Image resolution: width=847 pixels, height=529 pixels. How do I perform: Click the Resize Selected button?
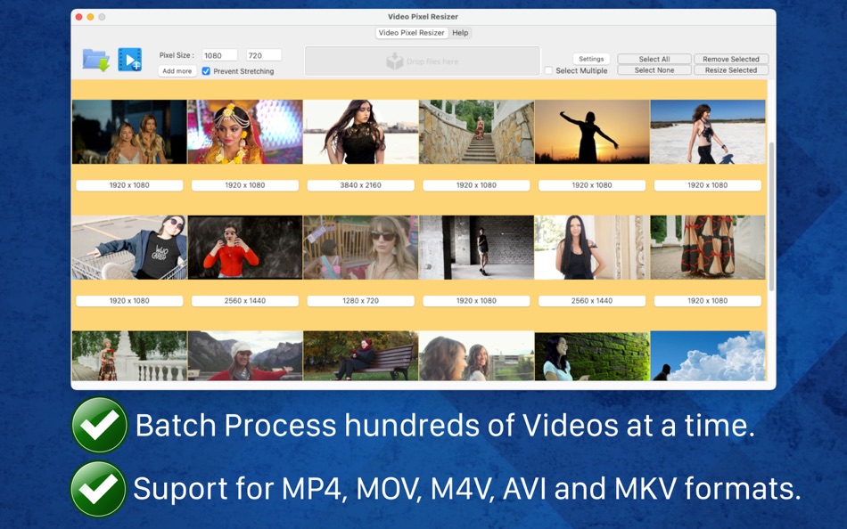coord(731,70)
